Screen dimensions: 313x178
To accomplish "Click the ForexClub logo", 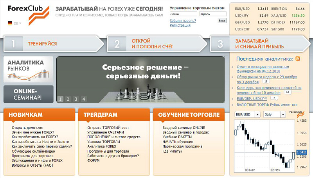I will 28,15.
